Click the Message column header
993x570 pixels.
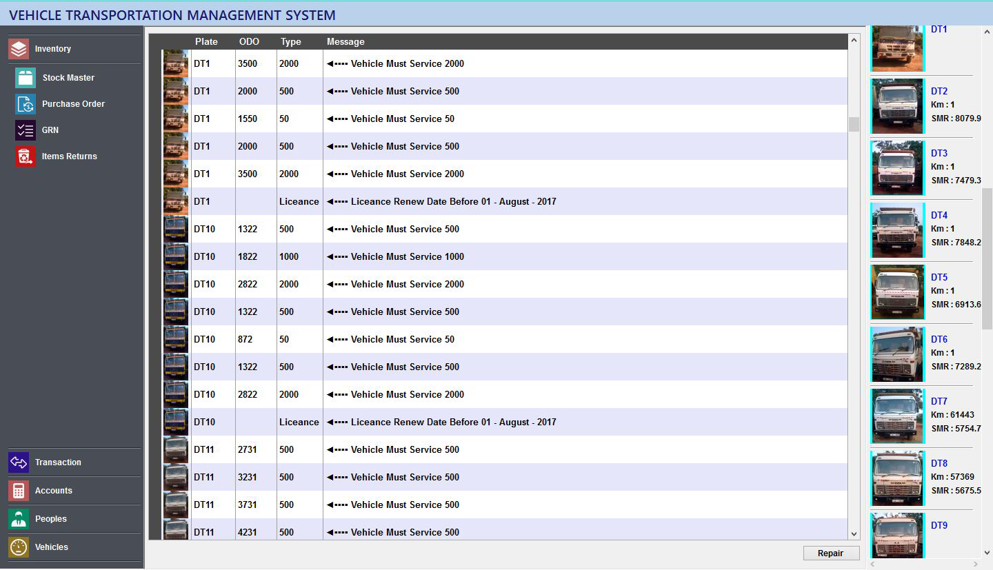pos(345,42)
